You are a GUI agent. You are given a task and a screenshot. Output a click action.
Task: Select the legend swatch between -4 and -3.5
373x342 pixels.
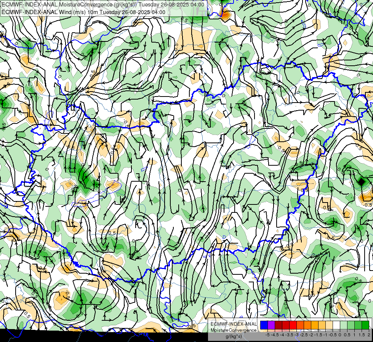tap(286, 325)
